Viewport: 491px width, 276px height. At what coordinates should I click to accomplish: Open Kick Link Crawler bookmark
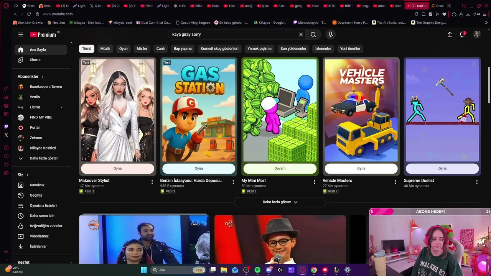28,23
